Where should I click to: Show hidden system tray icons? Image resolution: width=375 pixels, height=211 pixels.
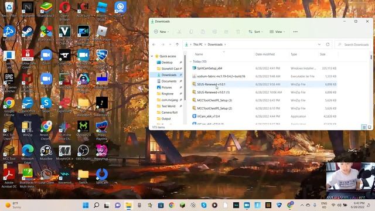point(302,205)
